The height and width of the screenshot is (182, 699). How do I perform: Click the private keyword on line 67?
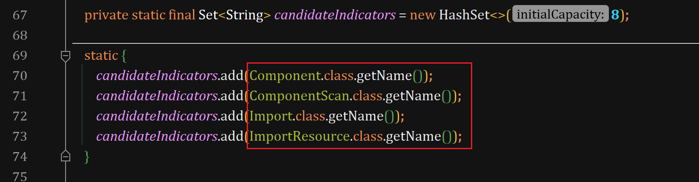106,15
